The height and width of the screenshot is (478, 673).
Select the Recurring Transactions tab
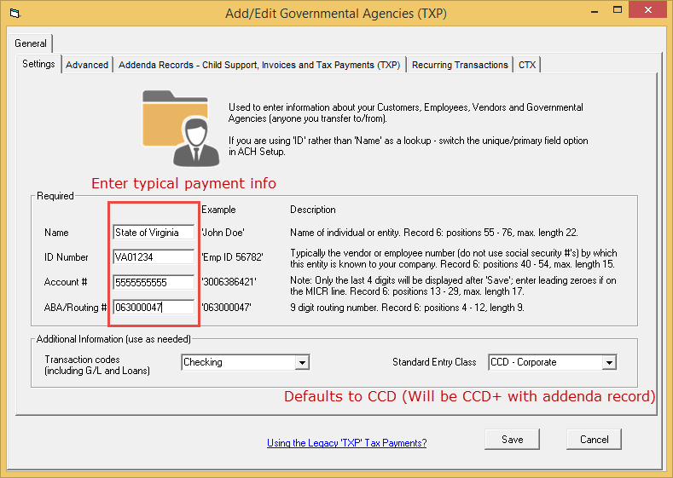tap(460, 65)
